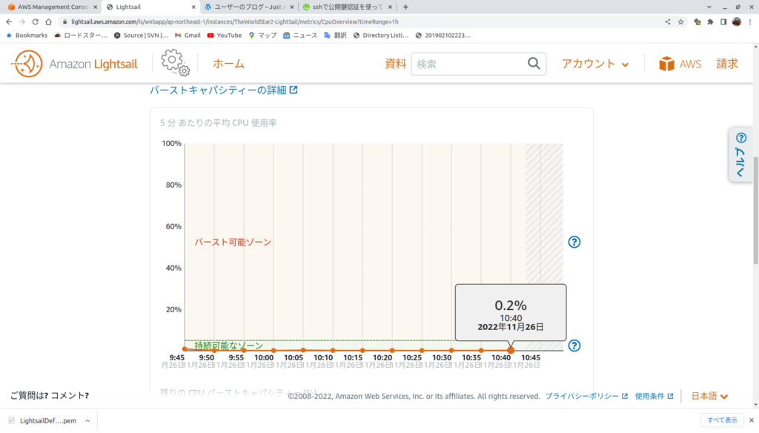Open バーストキャパシティーの詳細 link

(x=223, y=90)
